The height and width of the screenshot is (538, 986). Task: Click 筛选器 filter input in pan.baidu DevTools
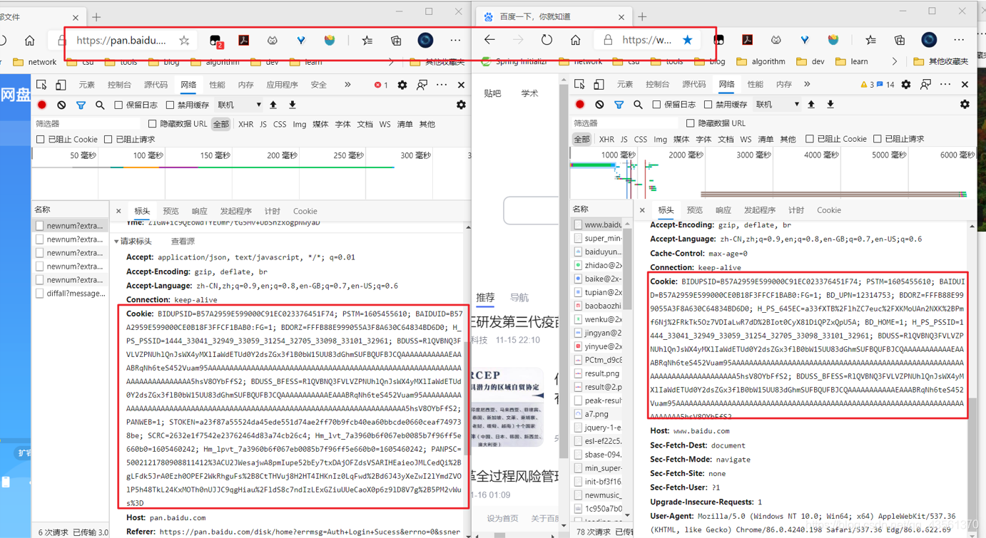(x=87, y=124)
